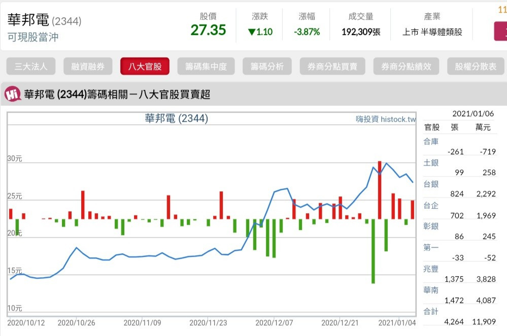This screenshot has height=336, width=507.
Task: Click the stock price 27.35
Action: coord(208,30)
